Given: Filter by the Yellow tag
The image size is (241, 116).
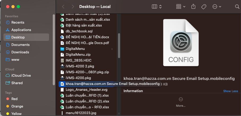Looking at the screenshot, I should [26, 114].
